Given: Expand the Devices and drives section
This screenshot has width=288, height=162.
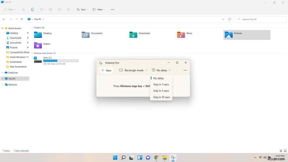Looking at the screenshot, I should (33, 53).
